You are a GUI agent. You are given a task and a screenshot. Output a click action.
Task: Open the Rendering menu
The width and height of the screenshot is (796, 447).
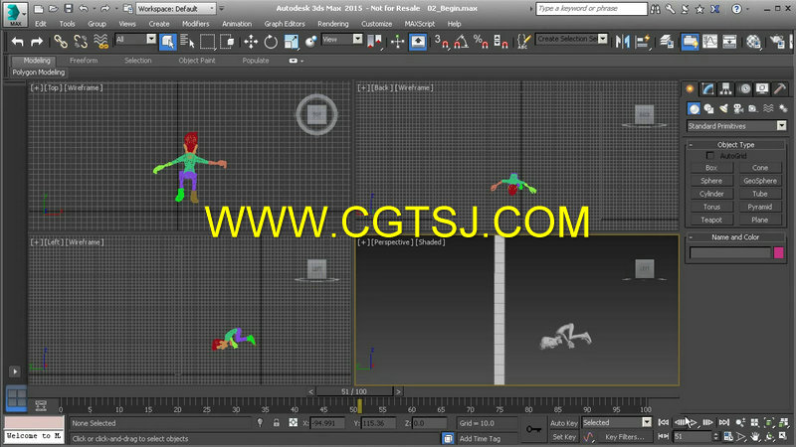333,24
